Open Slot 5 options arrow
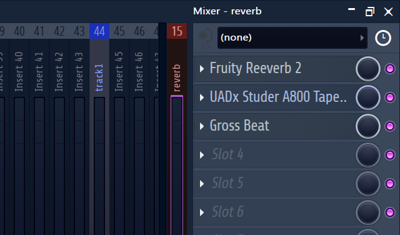 (202, 184)
